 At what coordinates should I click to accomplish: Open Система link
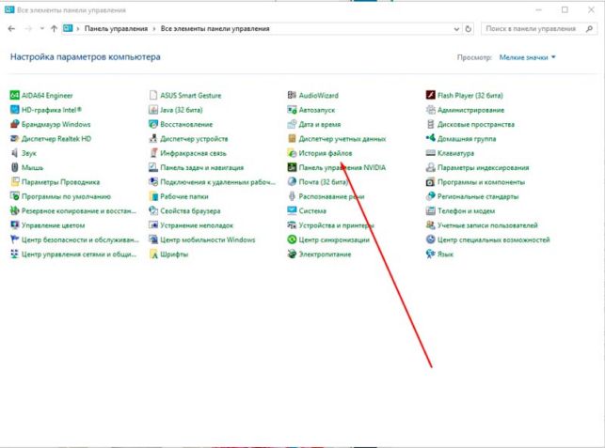(312, 211)
